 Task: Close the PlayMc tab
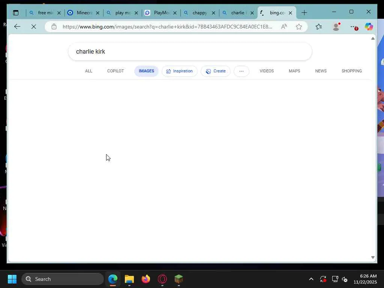pos(175,13)
